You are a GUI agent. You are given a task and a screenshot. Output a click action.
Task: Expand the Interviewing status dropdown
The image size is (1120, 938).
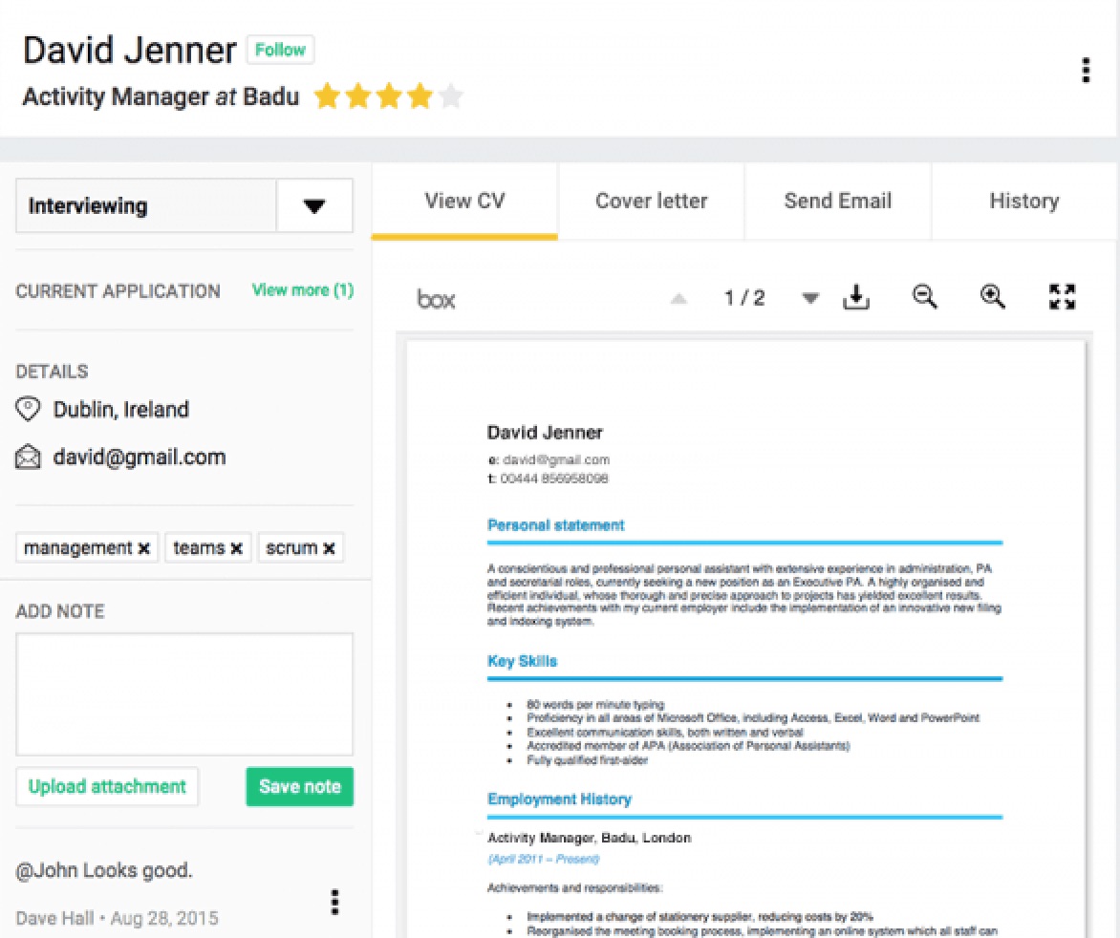pos(314,206)
